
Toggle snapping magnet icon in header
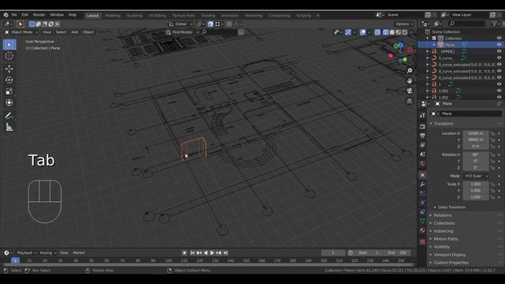[211, 24]
